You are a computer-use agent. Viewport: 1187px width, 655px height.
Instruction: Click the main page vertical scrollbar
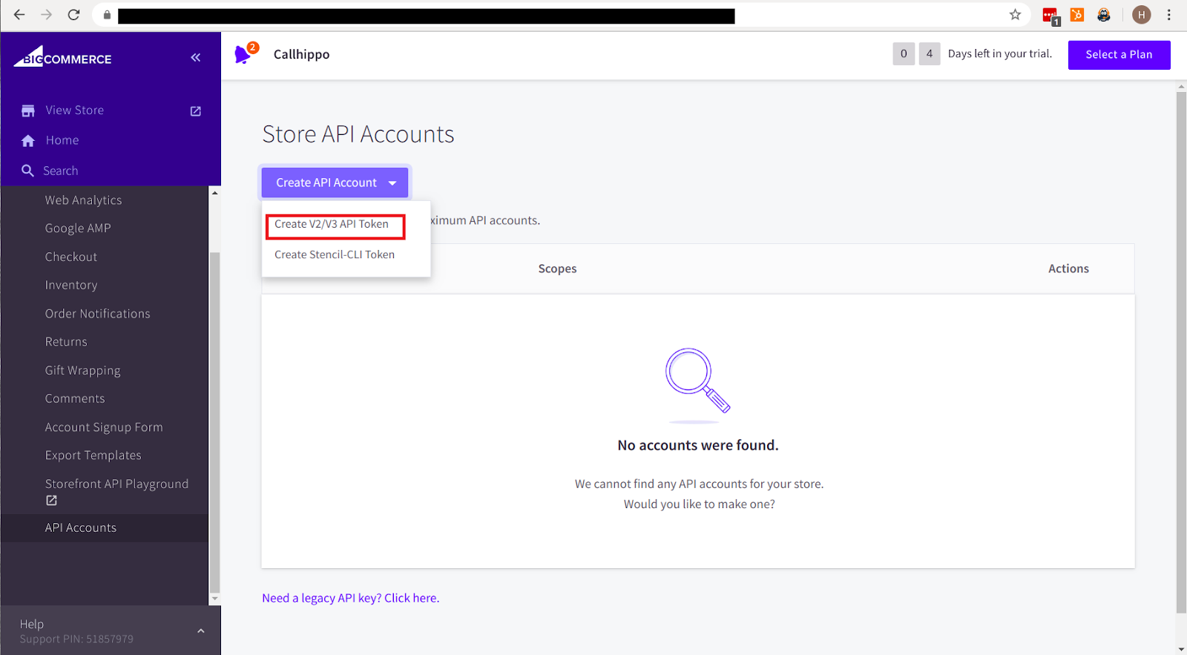coord(1181,352)
